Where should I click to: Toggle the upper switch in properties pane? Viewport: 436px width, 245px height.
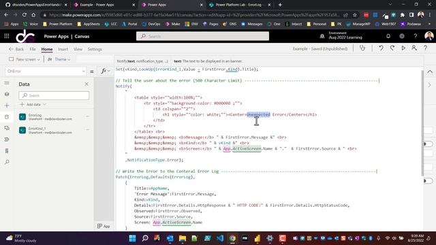click(428, 144)
